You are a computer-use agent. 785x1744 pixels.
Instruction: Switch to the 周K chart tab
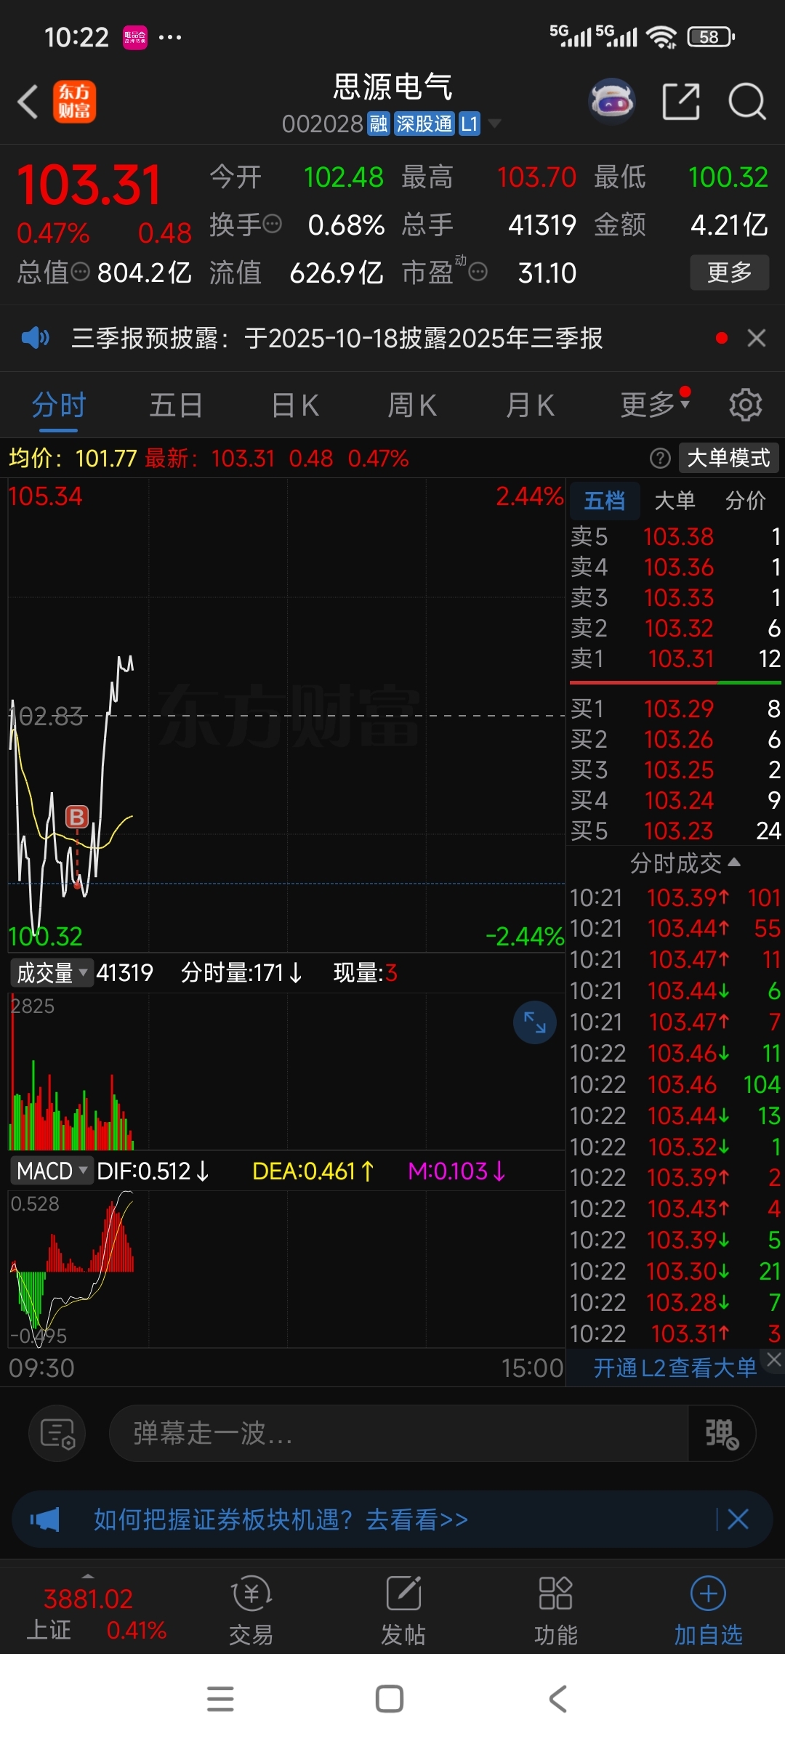(x=412, y=405)
